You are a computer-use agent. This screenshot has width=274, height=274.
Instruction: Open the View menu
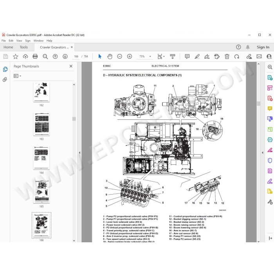19,41
